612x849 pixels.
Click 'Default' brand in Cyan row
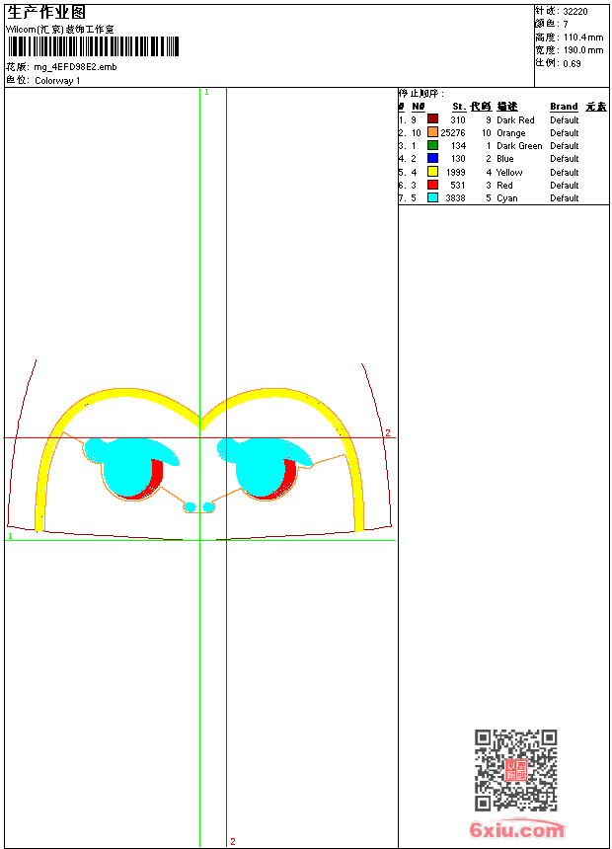[x=565, y=198]
